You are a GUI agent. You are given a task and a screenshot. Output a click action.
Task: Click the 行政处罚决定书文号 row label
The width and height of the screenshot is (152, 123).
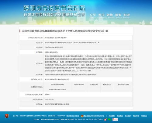(x=35, y=38)
